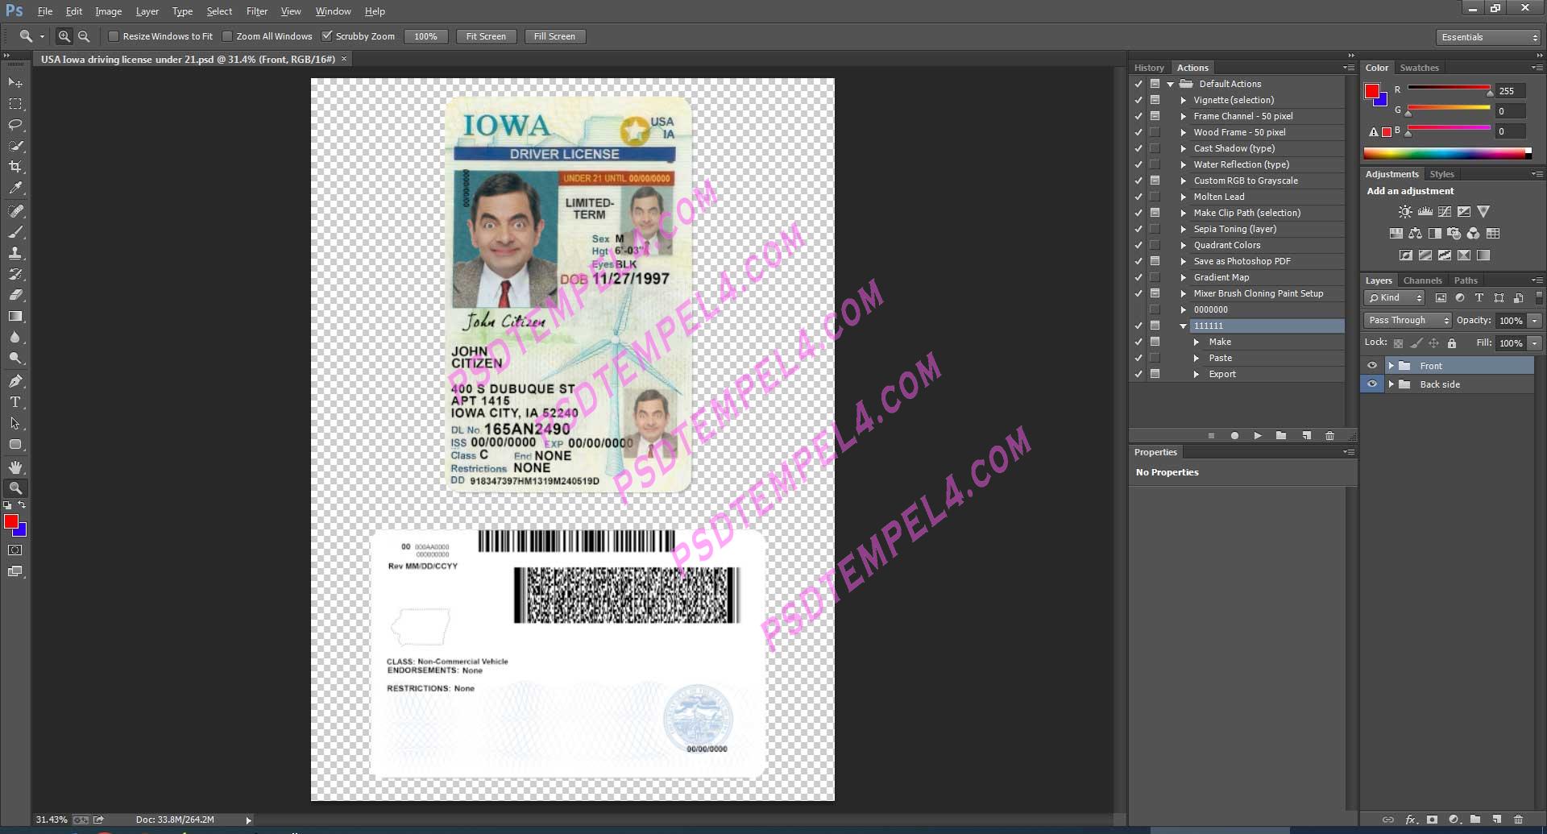Click the Fit Screen button
The height and width of the screenshot is (834, 1547).
coord(486,36)
